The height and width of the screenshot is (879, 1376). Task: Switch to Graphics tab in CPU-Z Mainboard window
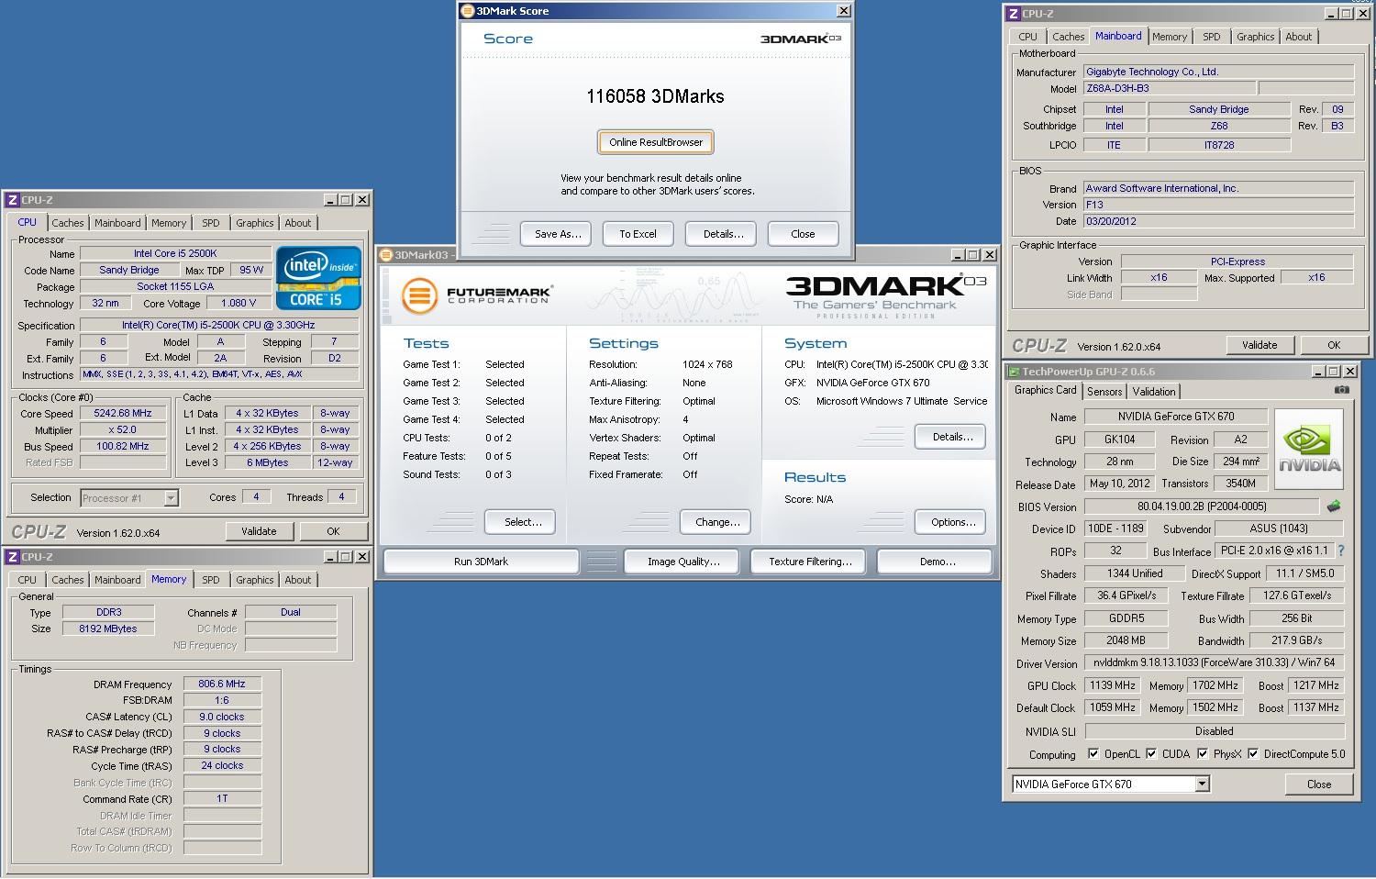[x=1255, y=37]
